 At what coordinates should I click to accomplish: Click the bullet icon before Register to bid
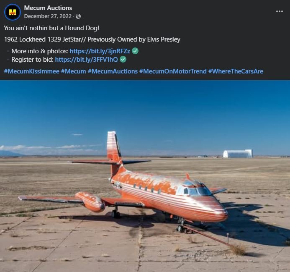tap(8, 60)
